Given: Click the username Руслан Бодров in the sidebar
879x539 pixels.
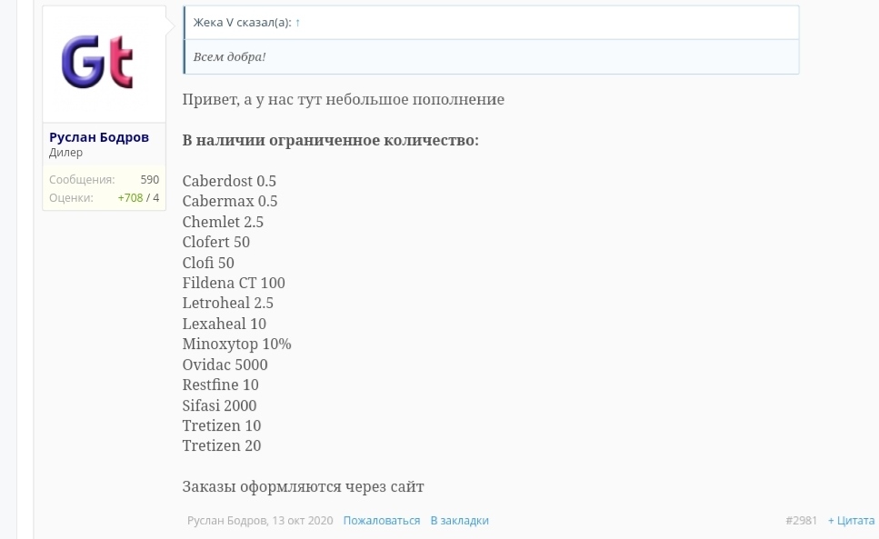Looking at the screenshot, I should point(98,136).
